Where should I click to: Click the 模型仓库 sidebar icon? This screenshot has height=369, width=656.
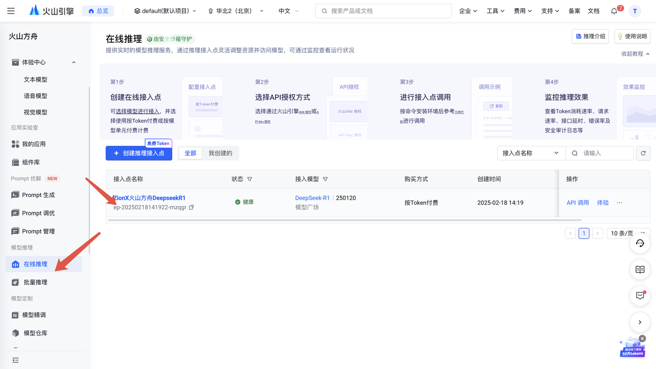(15, 333)
